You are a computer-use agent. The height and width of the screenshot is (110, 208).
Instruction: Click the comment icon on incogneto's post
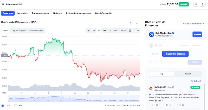(154, 105)
